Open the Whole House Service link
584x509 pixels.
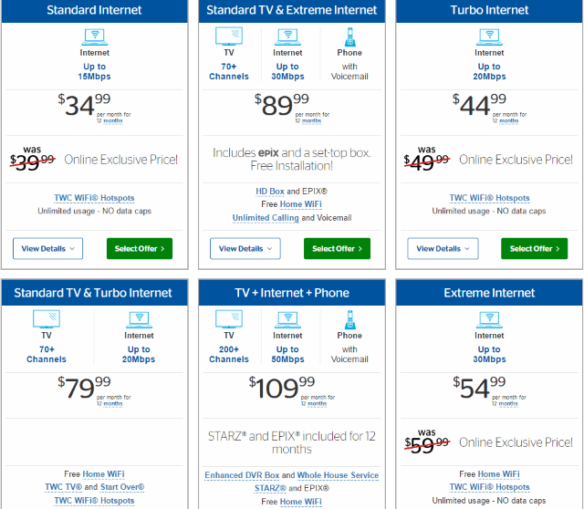coord(338,475)
